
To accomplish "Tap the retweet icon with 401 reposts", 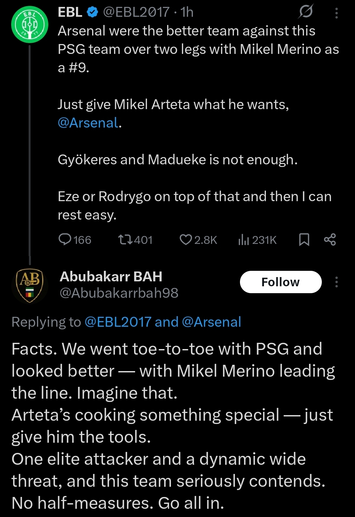I will 125,240.
